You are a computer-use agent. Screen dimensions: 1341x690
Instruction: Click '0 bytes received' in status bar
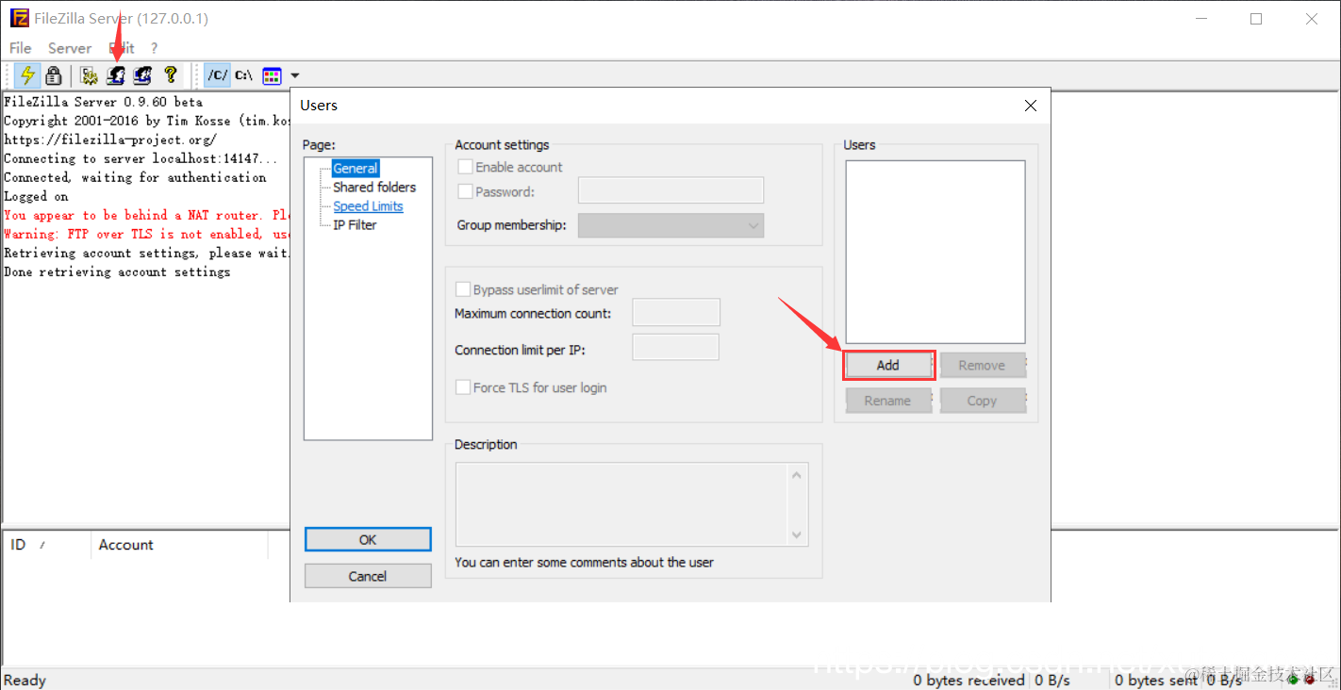coord(968,681)
